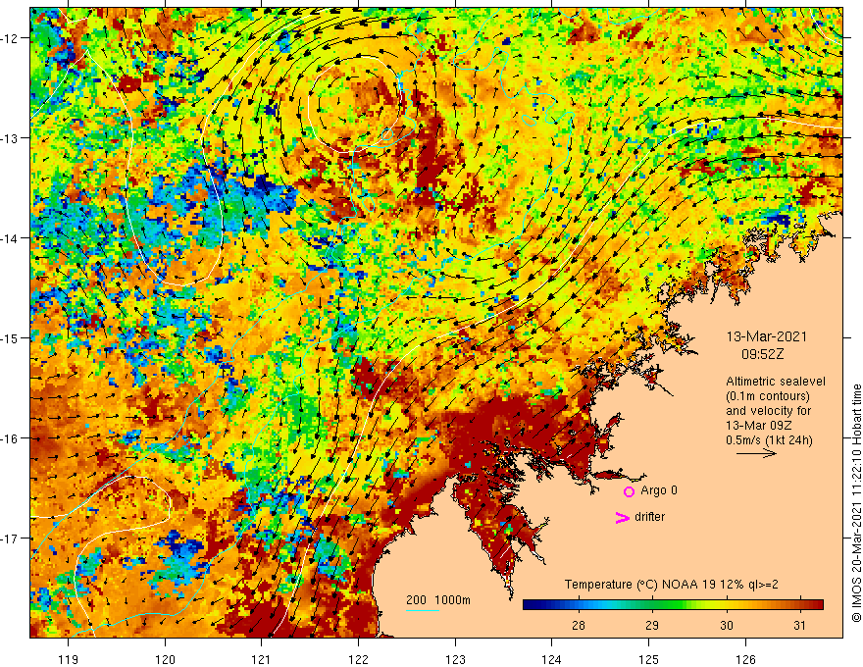863x667 pixels.
Task: Click the date label 13-Mar-2021
Action: coord(766,336)
